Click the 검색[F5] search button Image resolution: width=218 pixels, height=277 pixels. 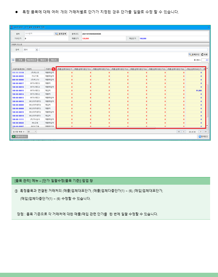[194, 55]
